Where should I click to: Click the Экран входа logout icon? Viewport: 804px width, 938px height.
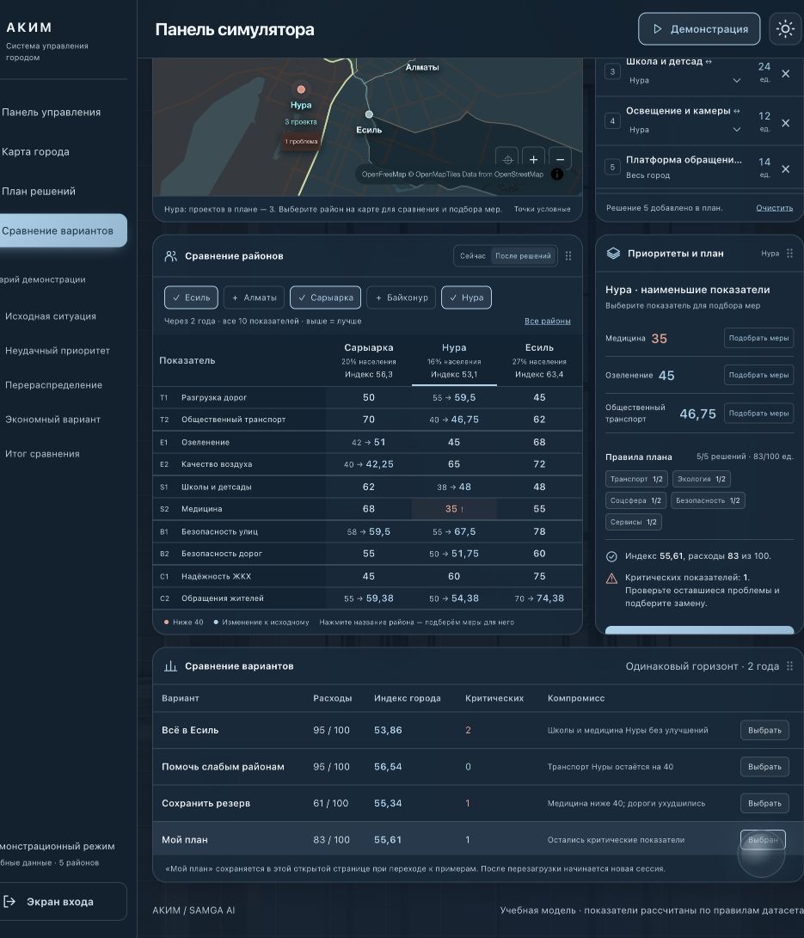coord(9,902)
